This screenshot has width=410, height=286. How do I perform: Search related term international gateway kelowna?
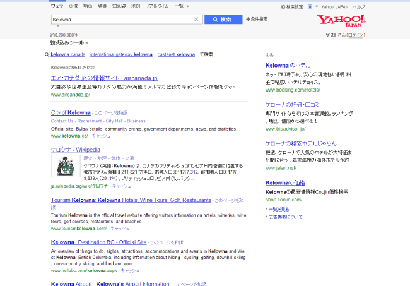pyautogui.click(x=121, y=54)
